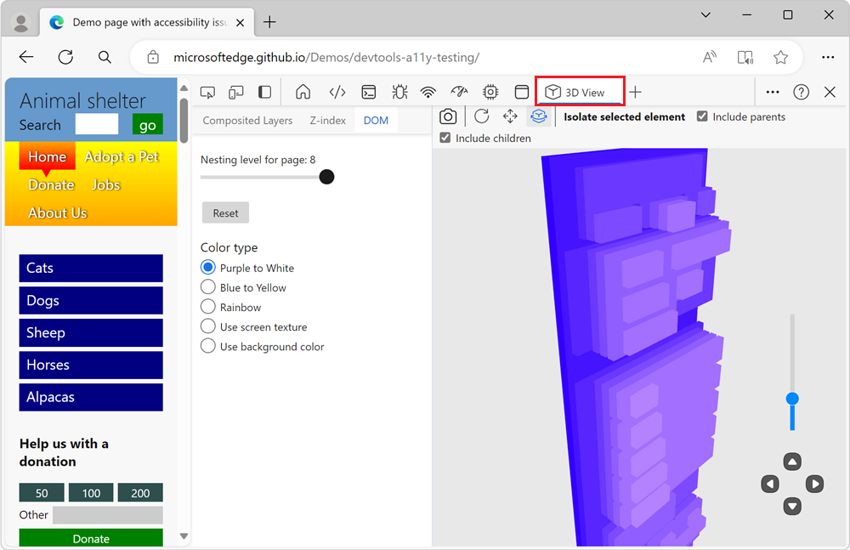
Task: Uncheck Include children
Action: point(445,138)
